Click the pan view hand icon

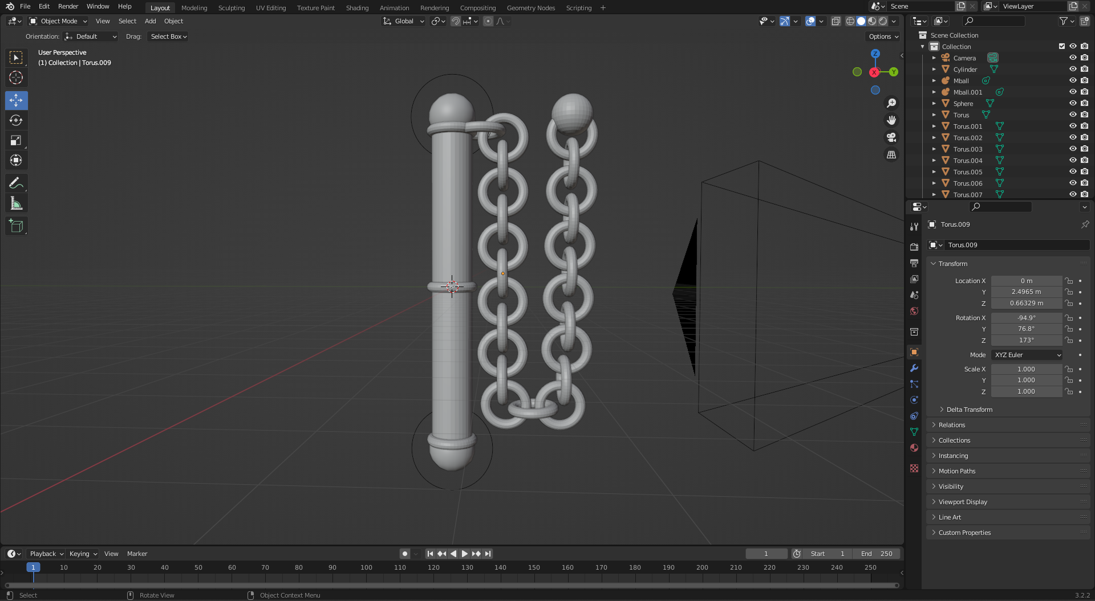(x=891, y=120)
